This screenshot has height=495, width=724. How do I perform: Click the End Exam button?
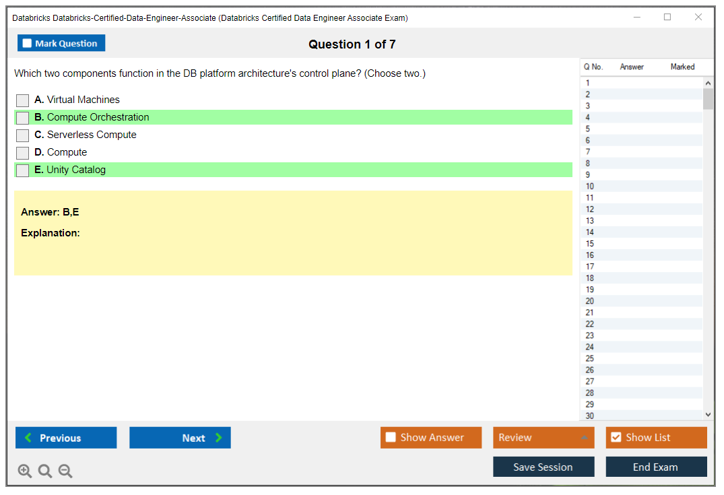click(x=656, y=466)
